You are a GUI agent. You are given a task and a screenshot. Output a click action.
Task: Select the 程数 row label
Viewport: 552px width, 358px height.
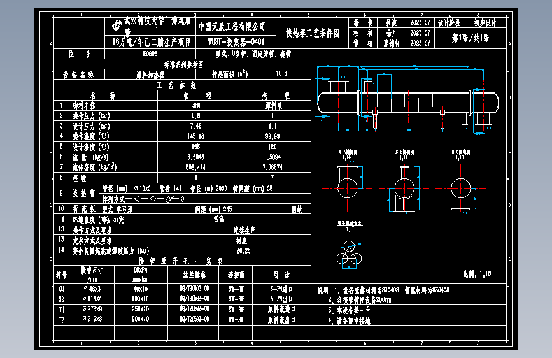[80, 178]
